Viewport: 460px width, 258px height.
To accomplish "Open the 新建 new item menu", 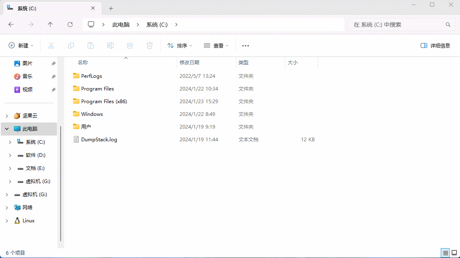I will 21,45.
